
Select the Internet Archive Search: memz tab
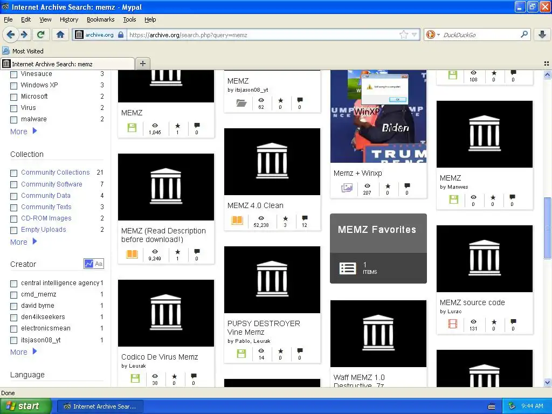67,64
